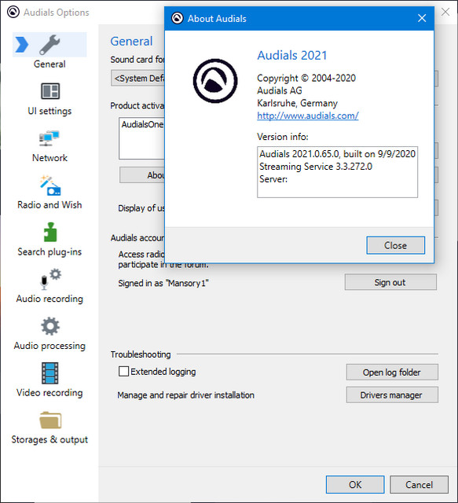Click the AudialsOne product activation list
458x503 pixels.
coord(141,138)
